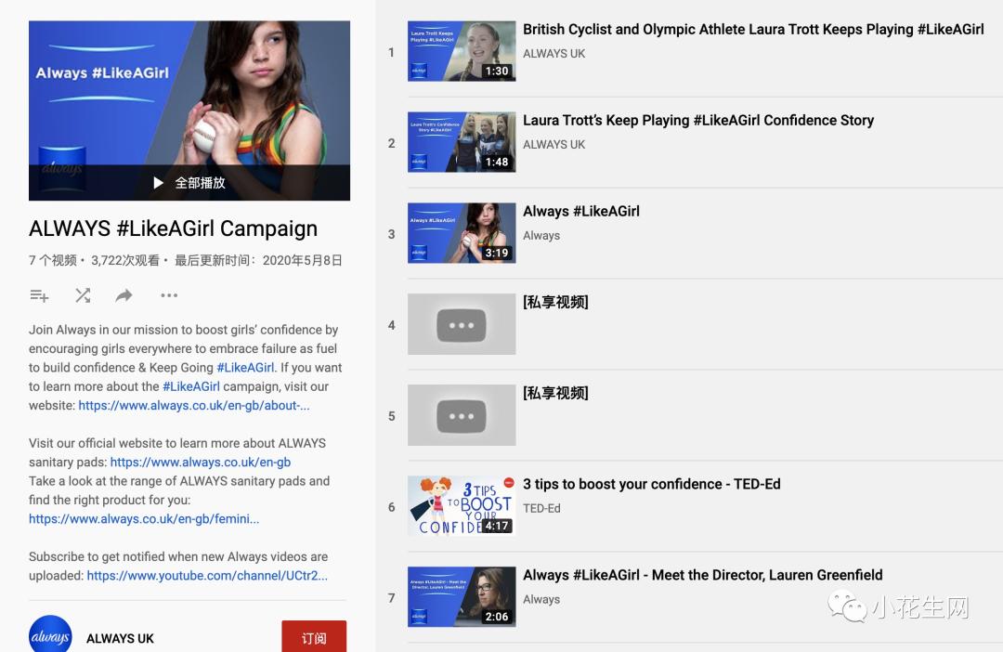
Task: Click the private video placeholder in row 4
Action: [x=462, y=324]
